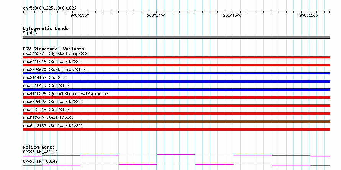This screenshot has width=341, height=170.
Task: Click the brown bar below nsv517049
Action: (176, 121)
